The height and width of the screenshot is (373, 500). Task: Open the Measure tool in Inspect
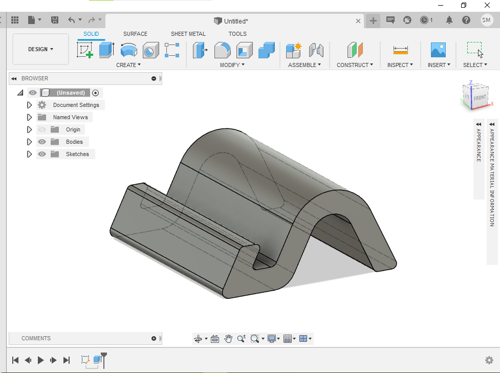[400, 50]
